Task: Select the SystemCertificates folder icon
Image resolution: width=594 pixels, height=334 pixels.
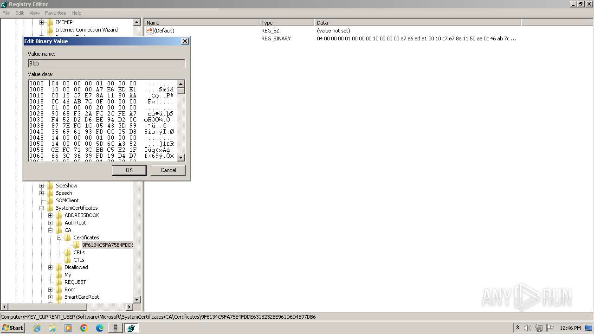Action: [x=50, y=208]
